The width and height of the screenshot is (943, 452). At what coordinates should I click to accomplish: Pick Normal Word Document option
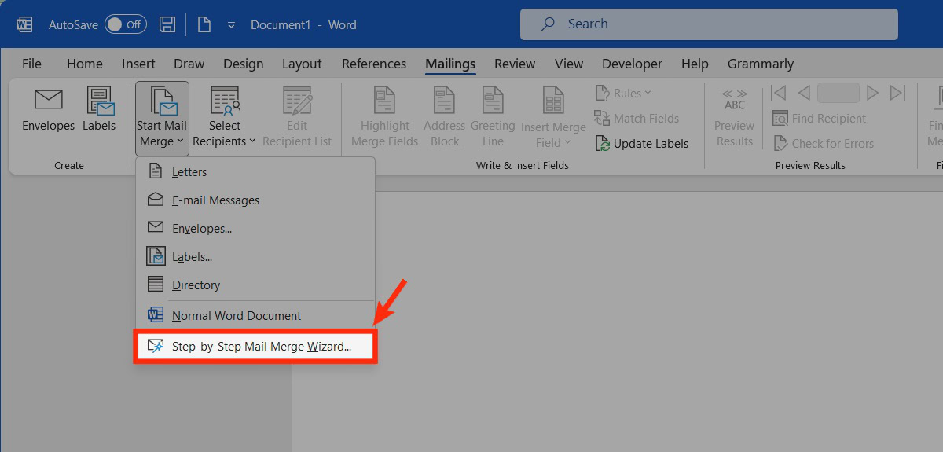[236, 316]
